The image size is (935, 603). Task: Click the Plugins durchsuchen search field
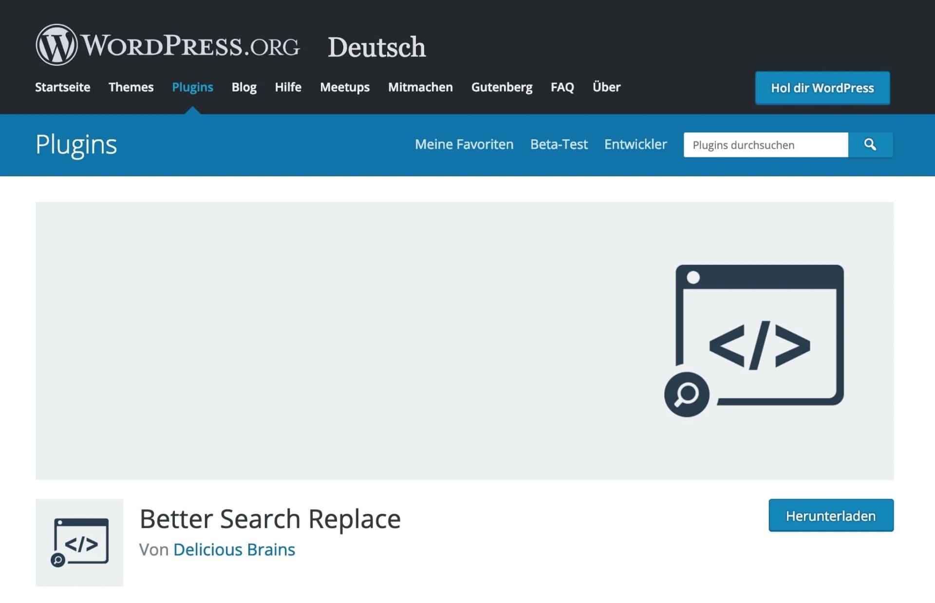point(765,145)
